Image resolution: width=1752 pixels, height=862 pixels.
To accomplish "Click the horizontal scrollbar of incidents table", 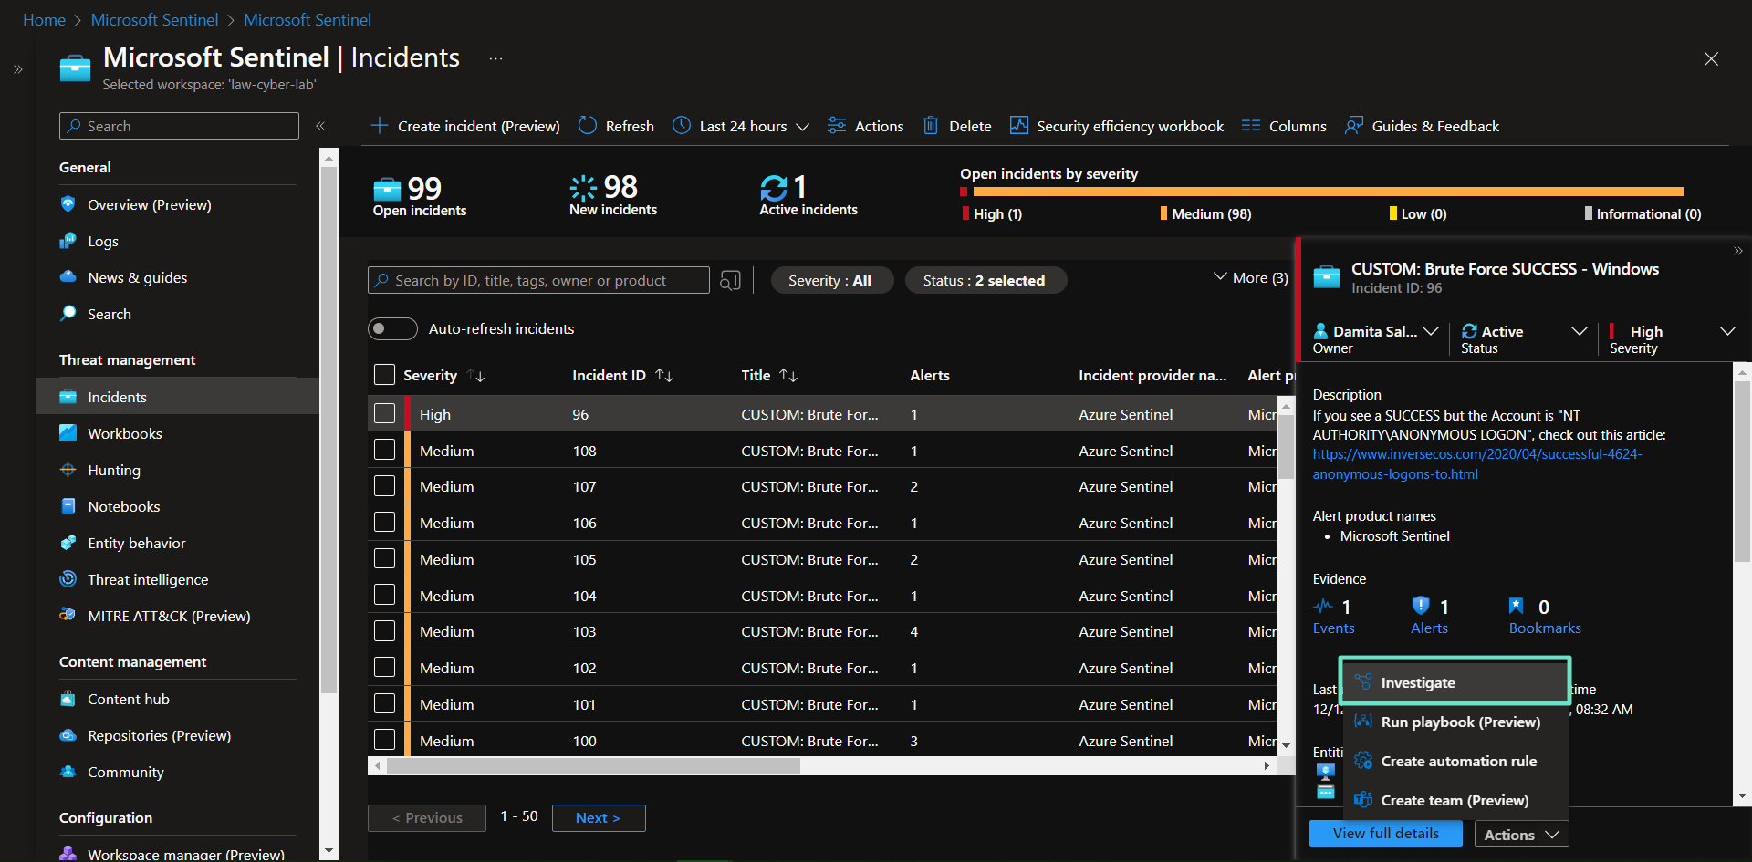I will point(593,766).
